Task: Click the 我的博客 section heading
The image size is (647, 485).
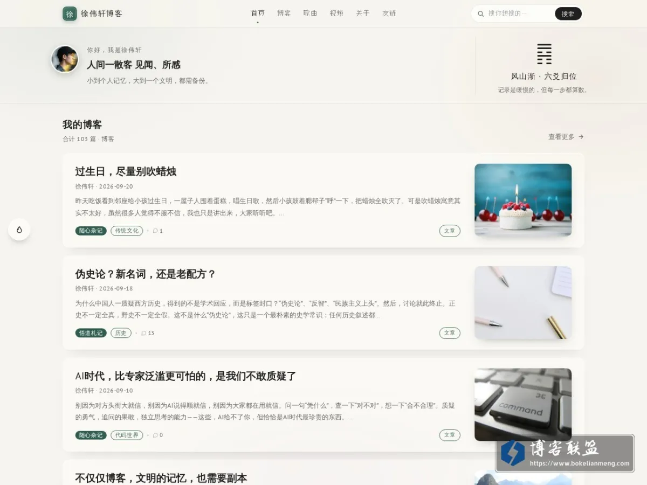Action: (82, 124)
